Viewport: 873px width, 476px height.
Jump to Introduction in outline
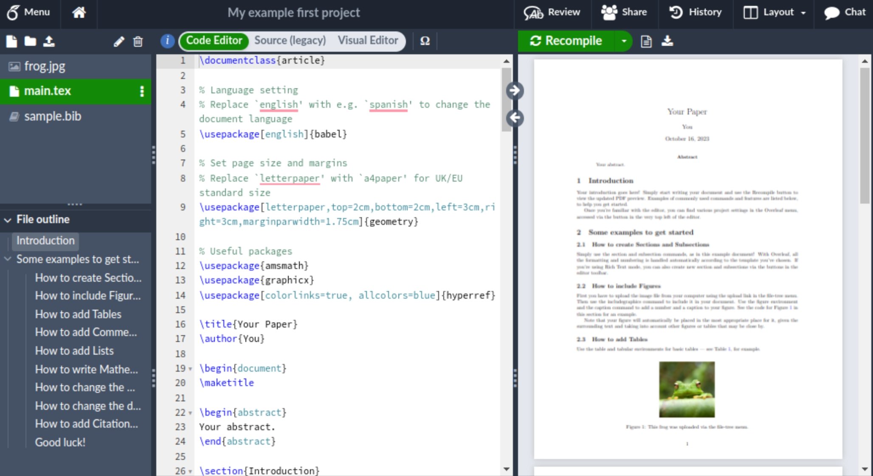pos(45,241)
